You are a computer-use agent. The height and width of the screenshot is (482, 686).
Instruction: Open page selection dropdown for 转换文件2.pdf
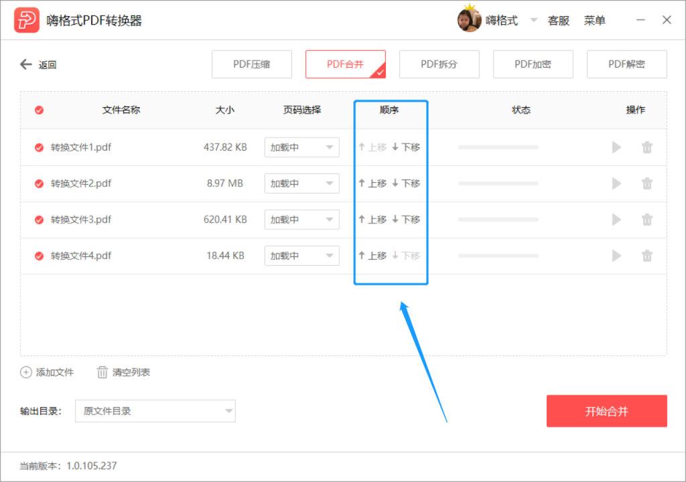tap(302, 183)
